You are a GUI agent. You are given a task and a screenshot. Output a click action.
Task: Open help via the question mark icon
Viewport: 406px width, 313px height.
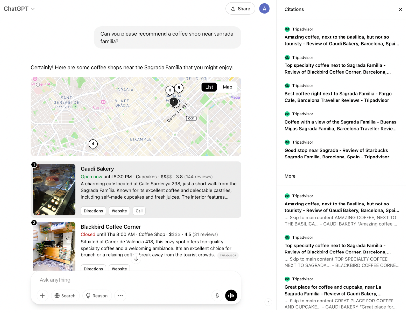click(x=268, y=302)
